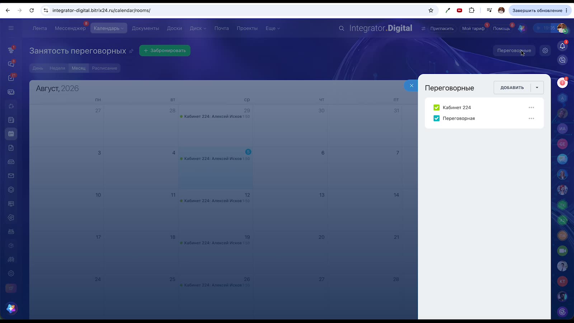Click the gear settings icon next to Переговорные

545,51
